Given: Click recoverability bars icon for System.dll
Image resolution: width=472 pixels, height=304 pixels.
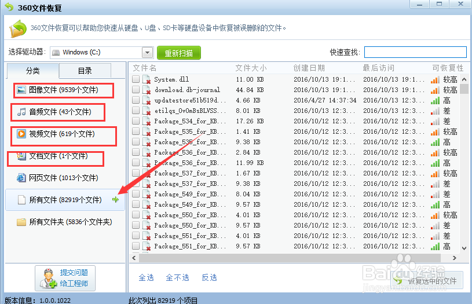Looking at the screenshot, I should (435, 80).
